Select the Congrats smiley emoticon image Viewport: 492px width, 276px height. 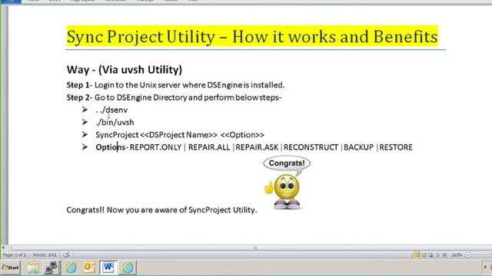click(x=286, y=182)
